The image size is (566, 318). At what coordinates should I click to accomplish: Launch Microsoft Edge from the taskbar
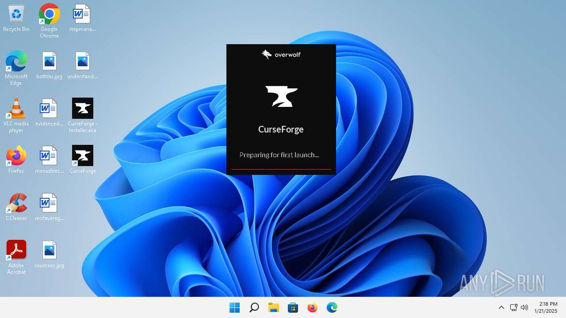332,307
